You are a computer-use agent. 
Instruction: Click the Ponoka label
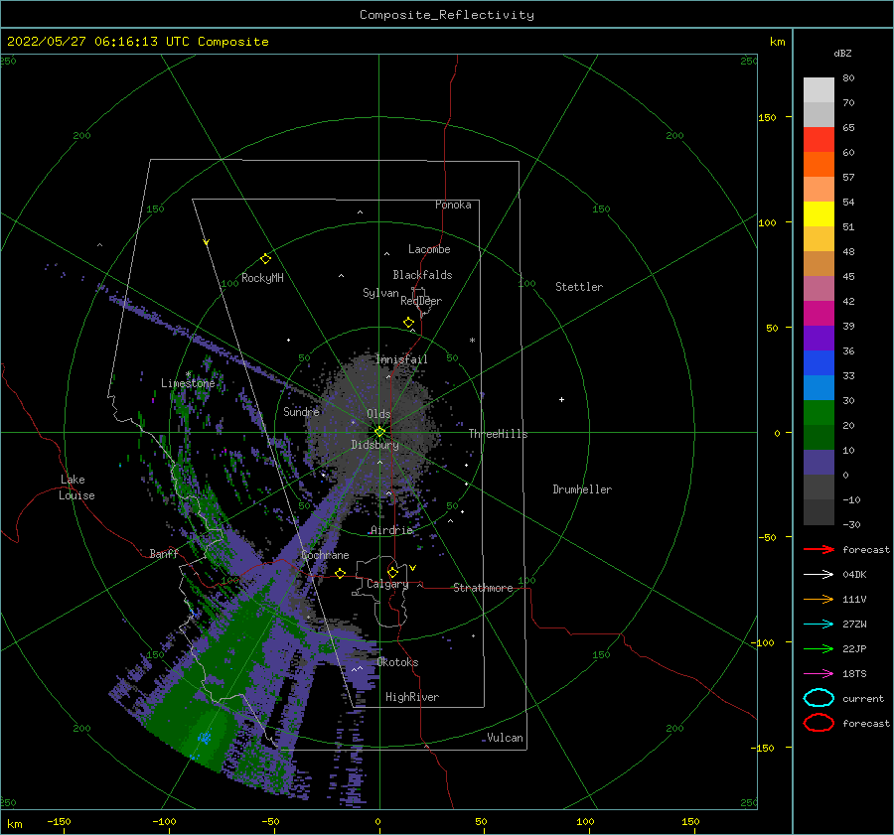pos(453,205)
